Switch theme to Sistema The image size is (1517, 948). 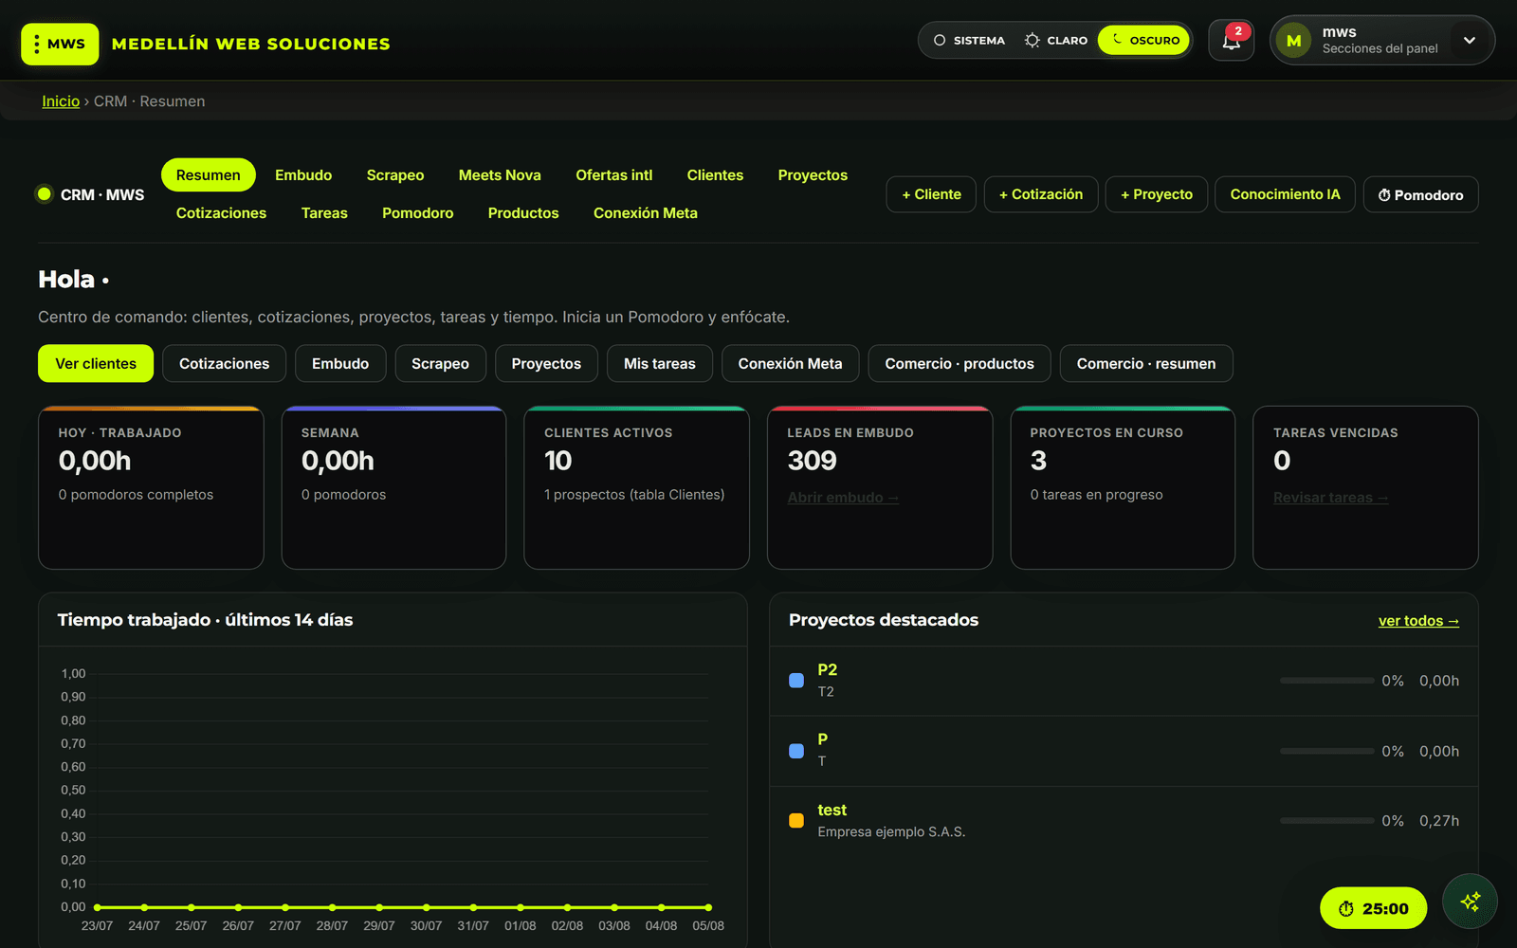coord(969,41)
